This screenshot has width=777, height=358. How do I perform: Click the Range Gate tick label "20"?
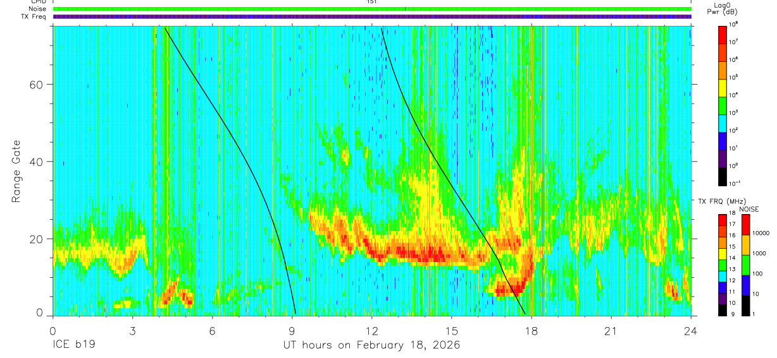click(37, 239)
